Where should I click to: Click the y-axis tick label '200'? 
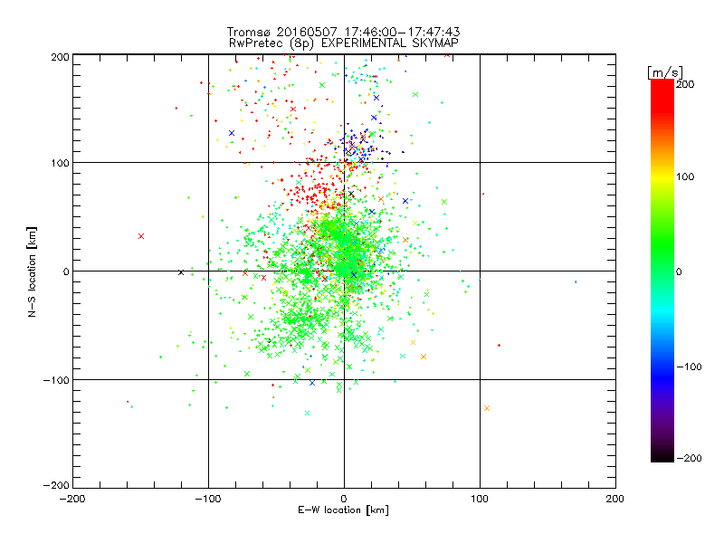click(x=60, y=57)
